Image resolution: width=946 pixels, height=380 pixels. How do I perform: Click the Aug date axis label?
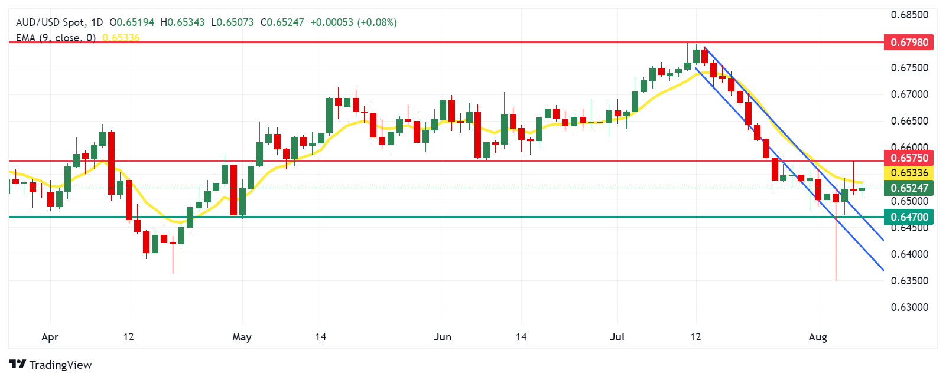click(818, 337)
